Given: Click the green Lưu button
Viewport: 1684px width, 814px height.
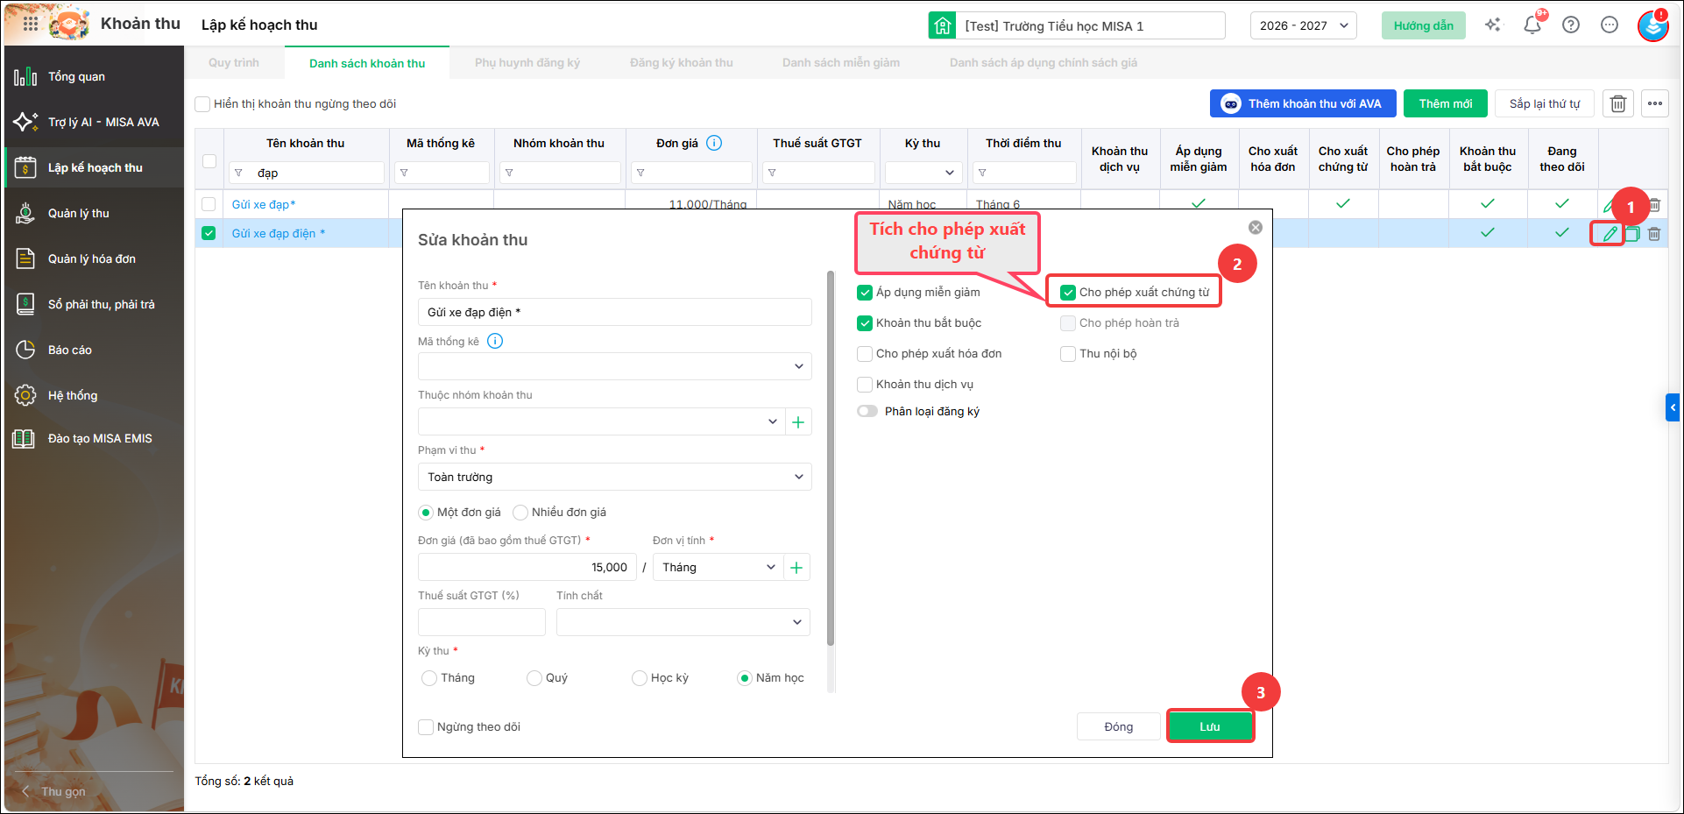Looking at the screenshot, I should click(x=1210, y=726).
